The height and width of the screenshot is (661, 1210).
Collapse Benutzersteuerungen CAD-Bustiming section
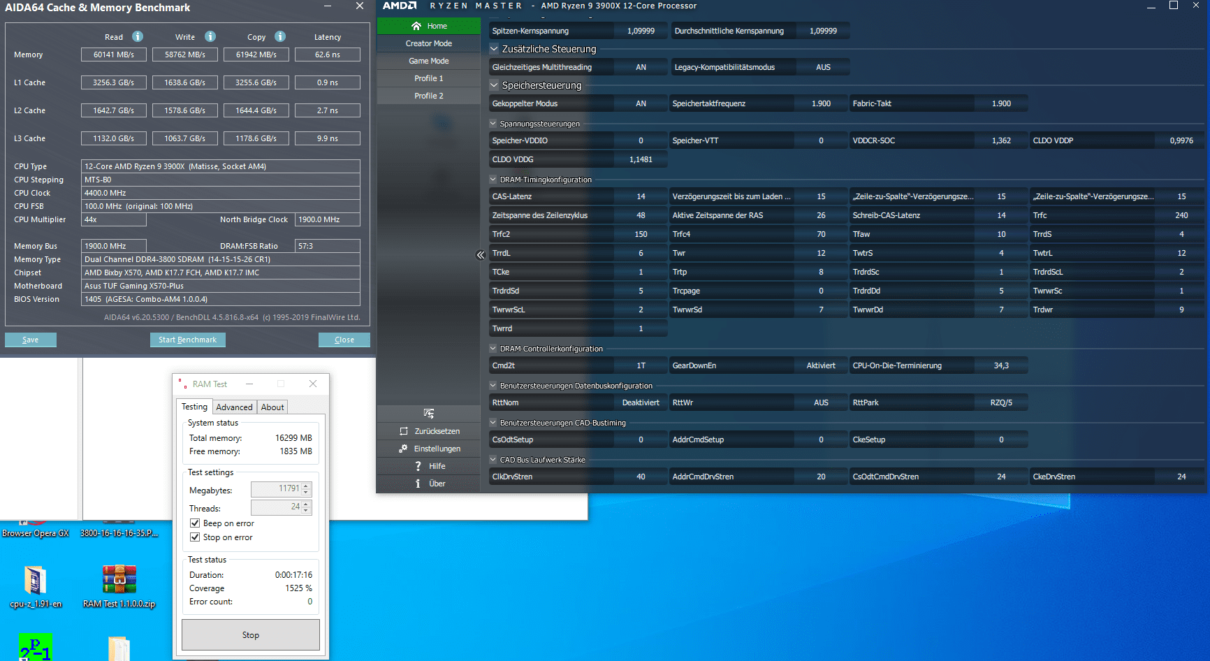pyautogui.click(x=493, y=423)
